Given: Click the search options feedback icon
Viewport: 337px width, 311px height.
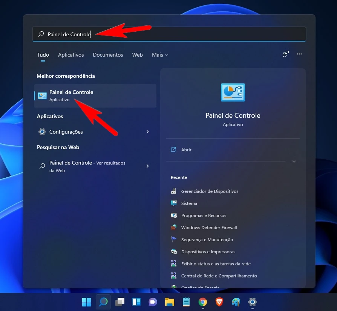Looking at the screenshot, I should tap(286, 54).
